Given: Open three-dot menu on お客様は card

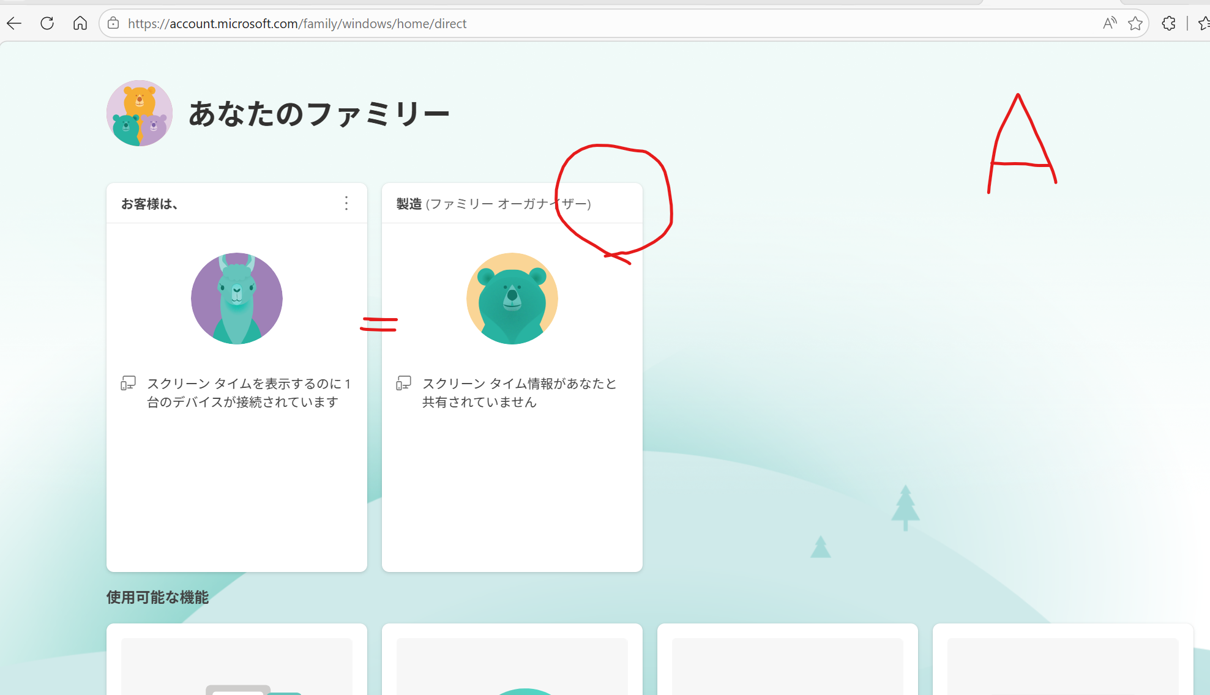Looking at the screenshot, I should 346,203.
